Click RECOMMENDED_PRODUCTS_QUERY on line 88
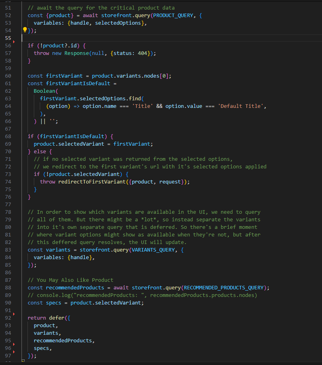322x365 pixels. click(224, 288)
